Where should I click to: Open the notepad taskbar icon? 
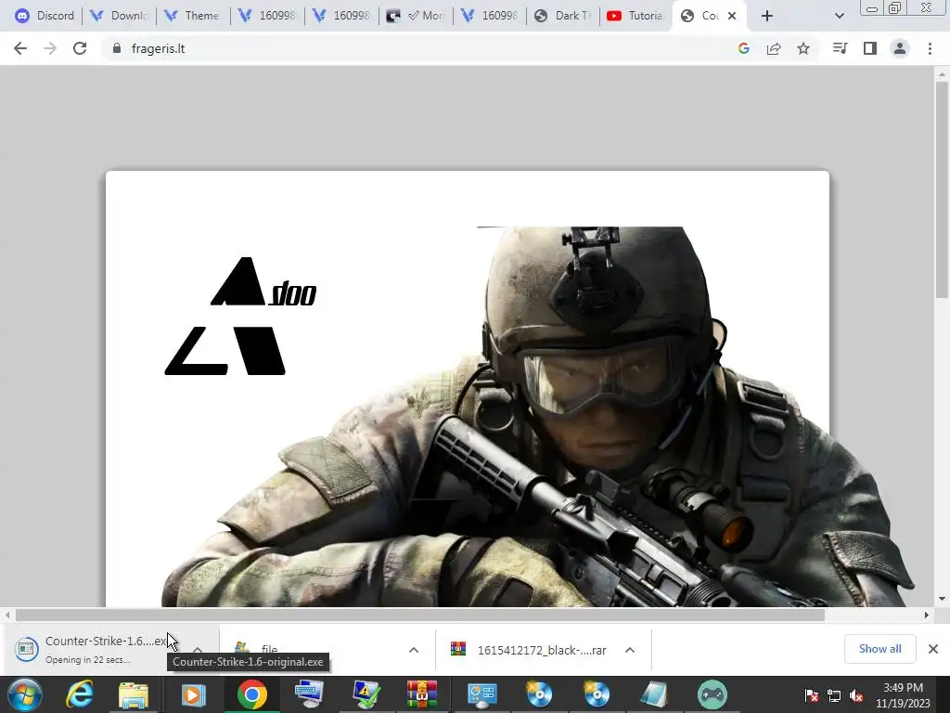pos(654,694)
